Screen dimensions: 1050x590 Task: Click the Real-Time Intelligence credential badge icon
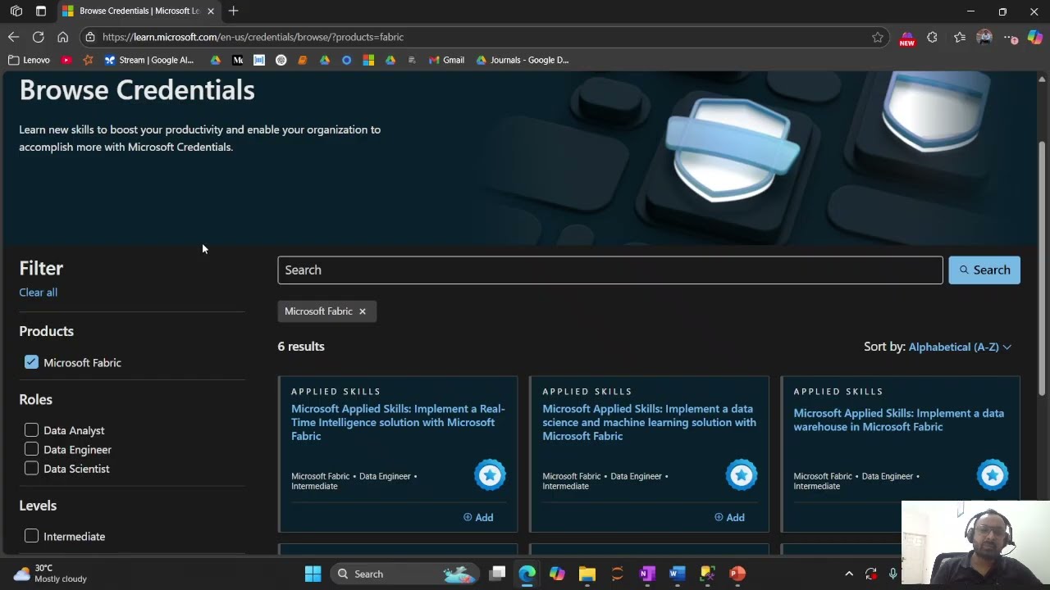click(x=490, y=475)
